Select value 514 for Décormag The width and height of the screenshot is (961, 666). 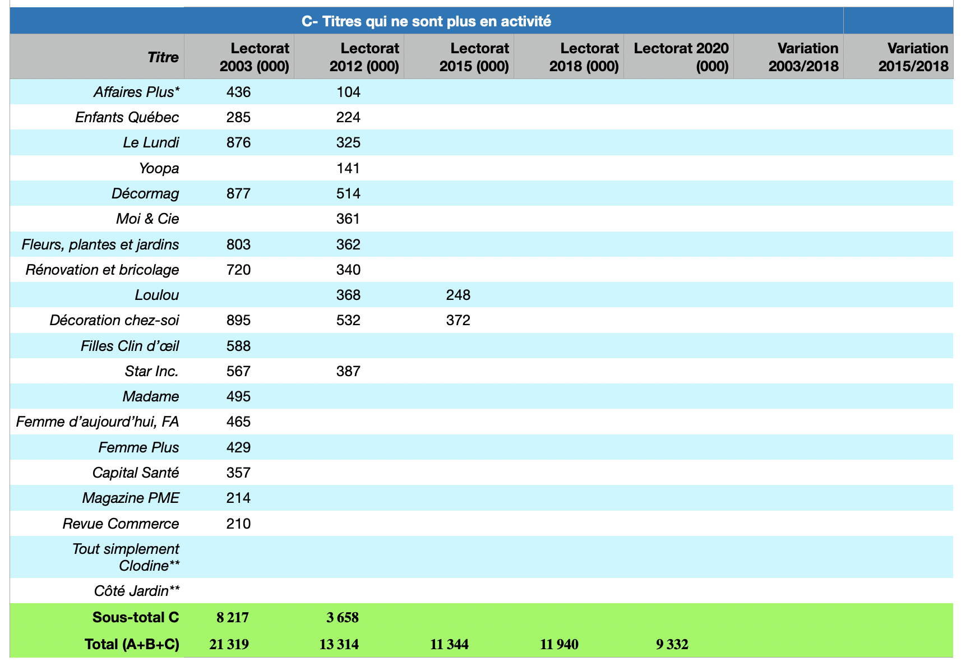pos(349,193)
